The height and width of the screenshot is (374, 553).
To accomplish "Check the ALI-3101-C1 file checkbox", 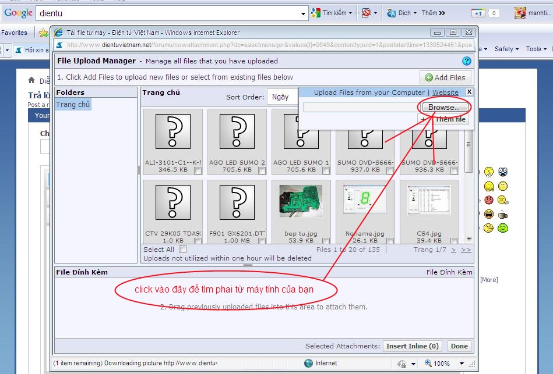I will tap(198, 171).
